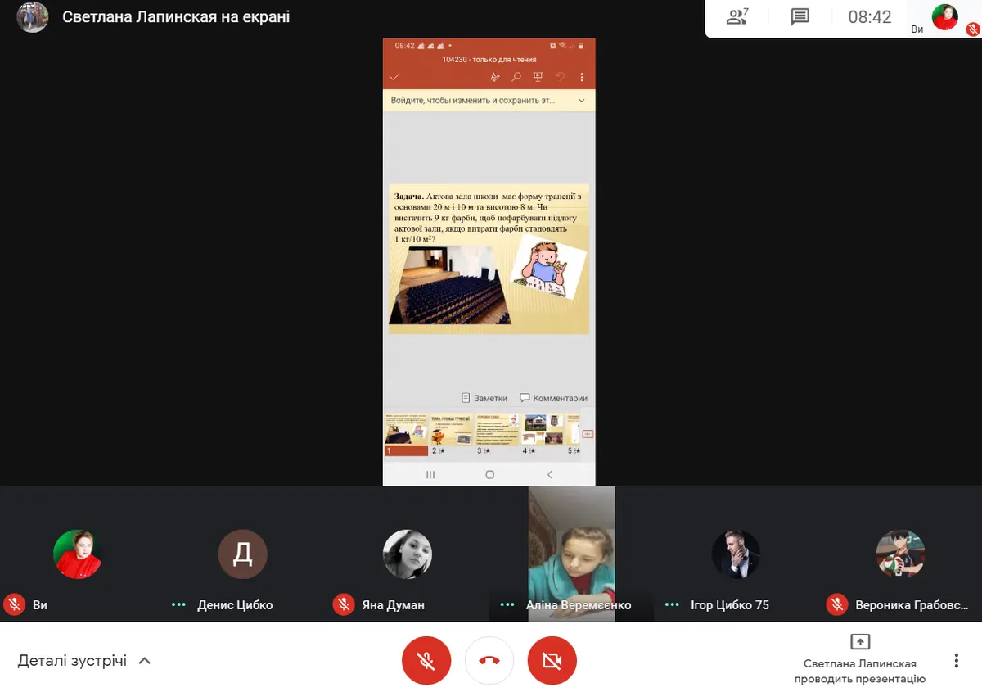The height and width of the screenshot is (692, 982).
Task: Expand the Деталі зустрічі panel
Action: pyautogui.click(x=84, y=660)
